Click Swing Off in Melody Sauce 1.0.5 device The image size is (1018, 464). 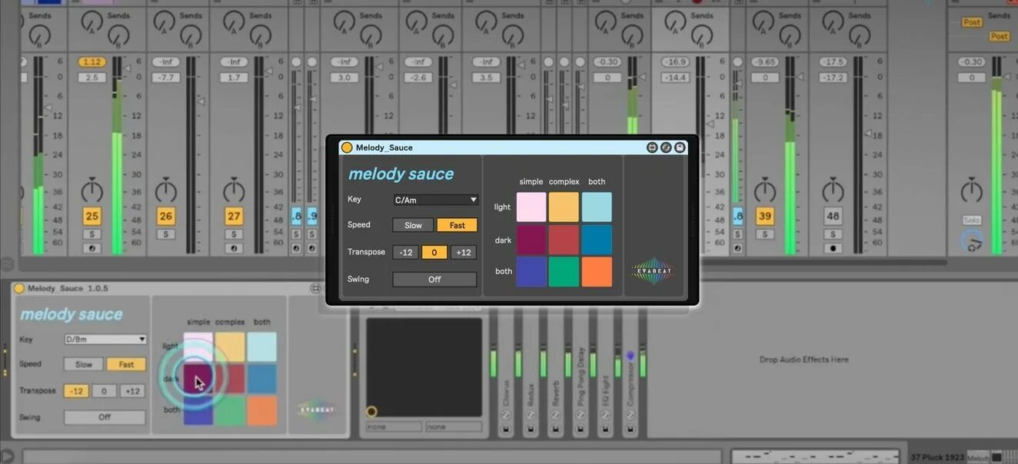(105, 417)
